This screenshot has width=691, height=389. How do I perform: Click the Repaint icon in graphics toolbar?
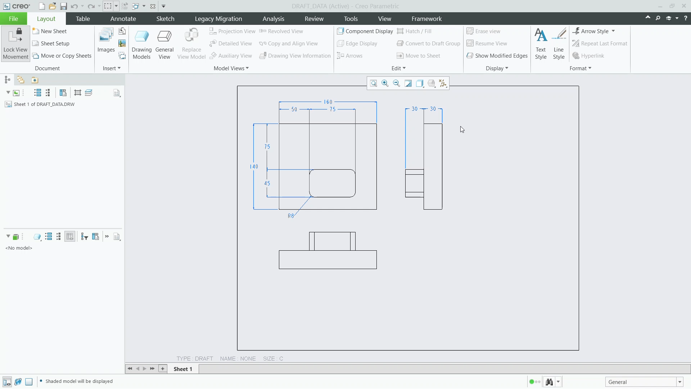(408, 84)
